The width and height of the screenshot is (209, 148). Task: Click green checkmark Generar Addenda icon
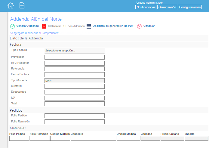click(x=12, y=26)
